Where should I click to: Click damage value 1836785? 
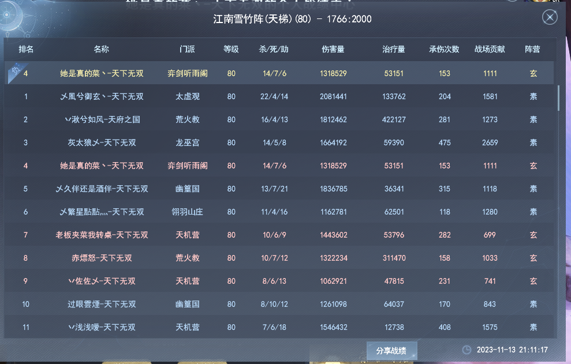pyautogui.click(x=334, y=189)
